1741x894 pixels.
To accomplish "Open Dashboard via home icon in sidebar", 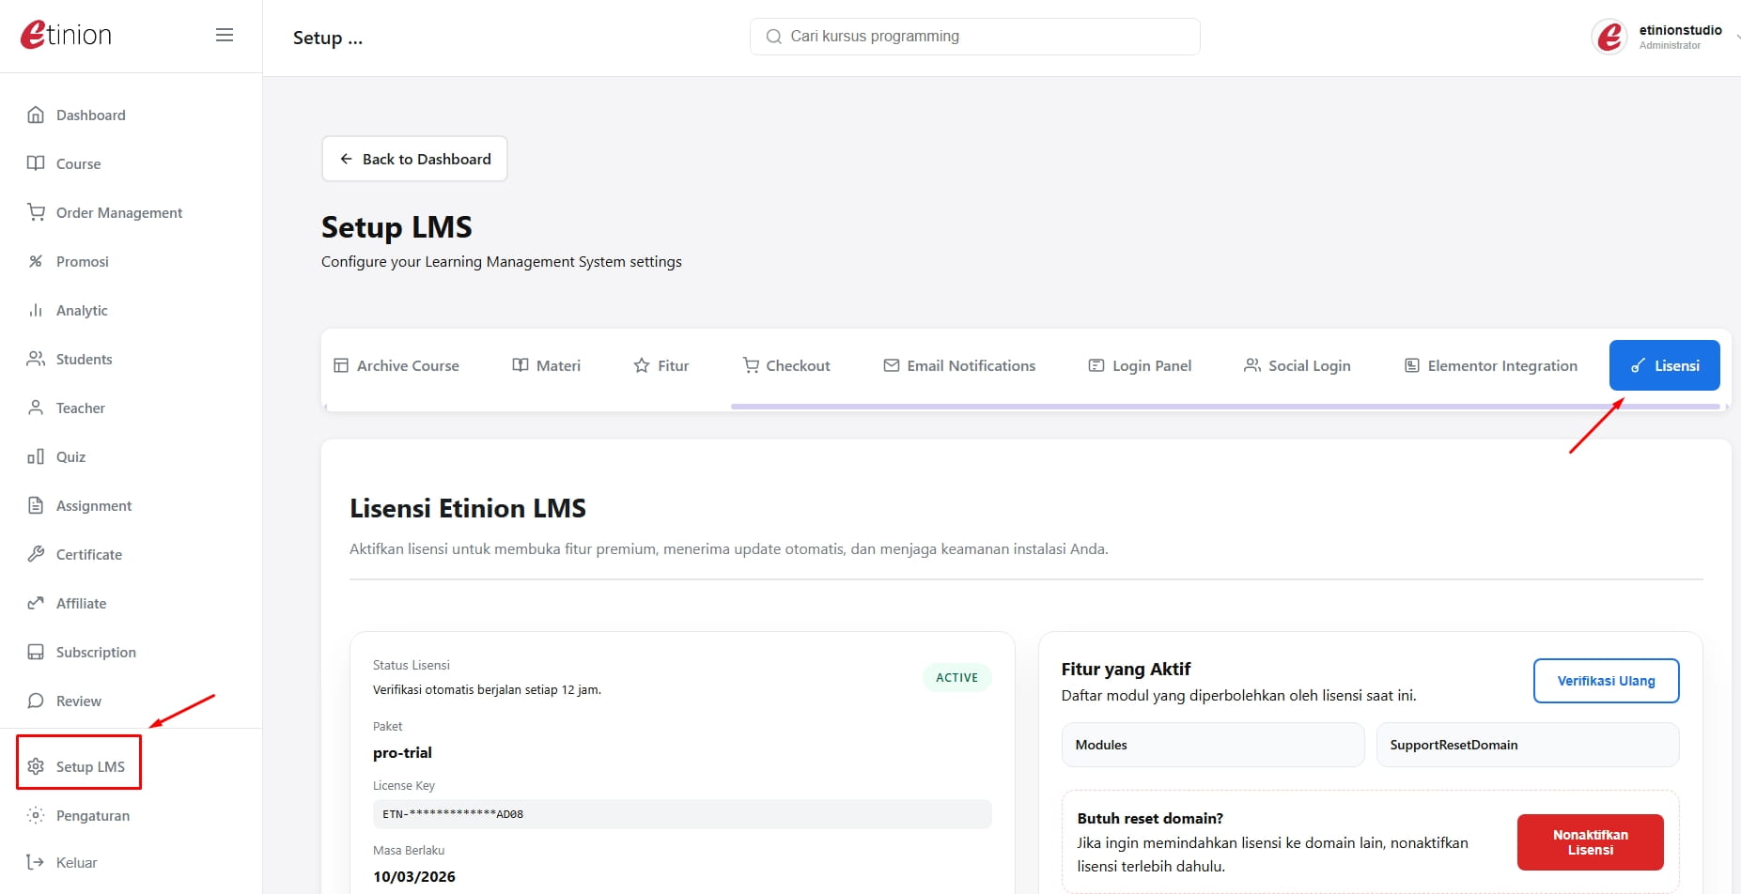I will [36, 116].
